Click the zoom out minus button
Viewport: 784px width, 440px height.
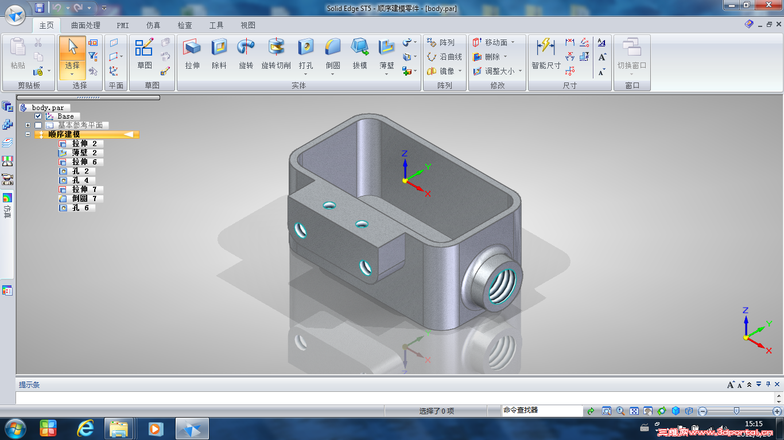pos(703,411)
